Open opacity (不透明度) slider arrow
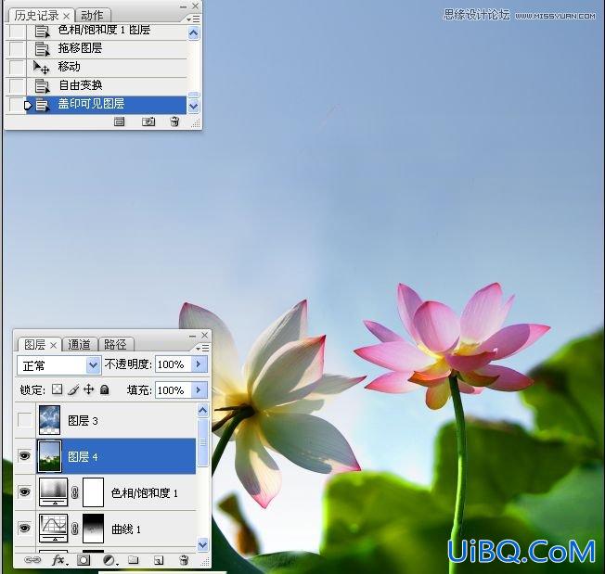The width and height of the screenshot is (605, 574). click(200, 364)
